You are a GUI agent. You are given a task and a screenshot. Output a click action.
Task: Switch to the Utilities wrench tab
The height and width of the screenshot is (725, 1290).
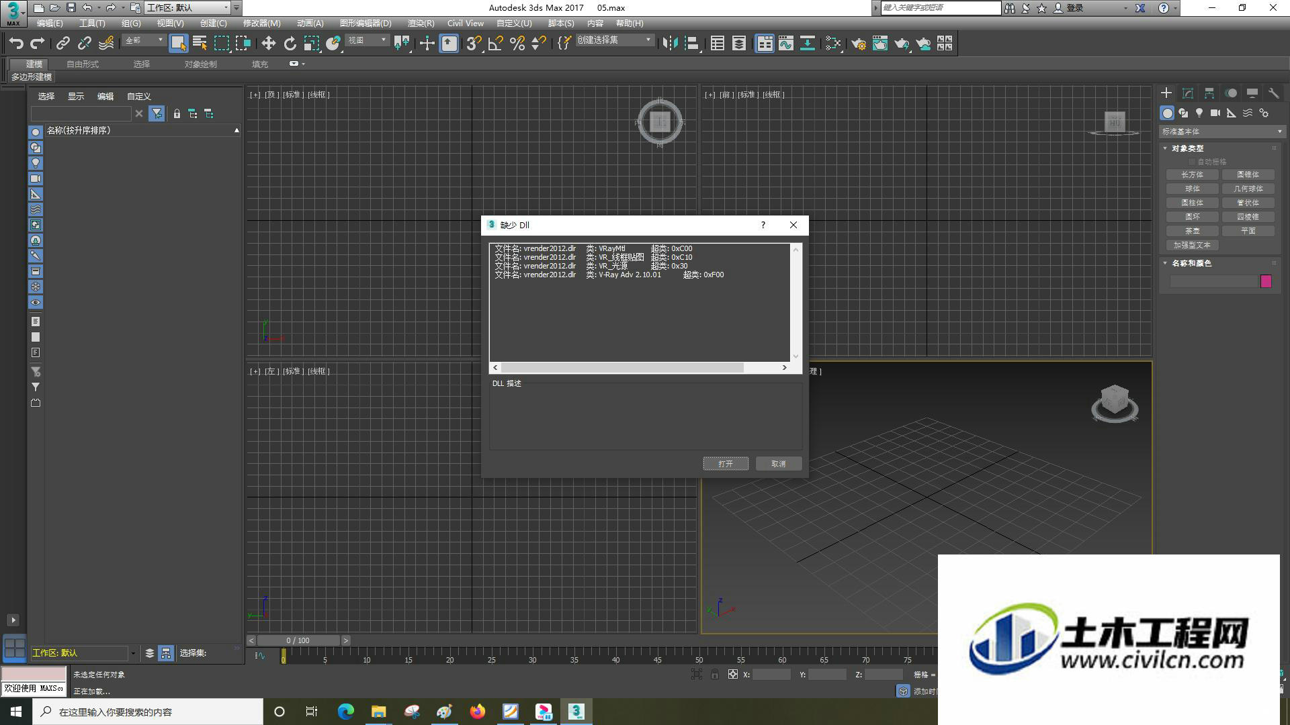[x=1274, y=93]
